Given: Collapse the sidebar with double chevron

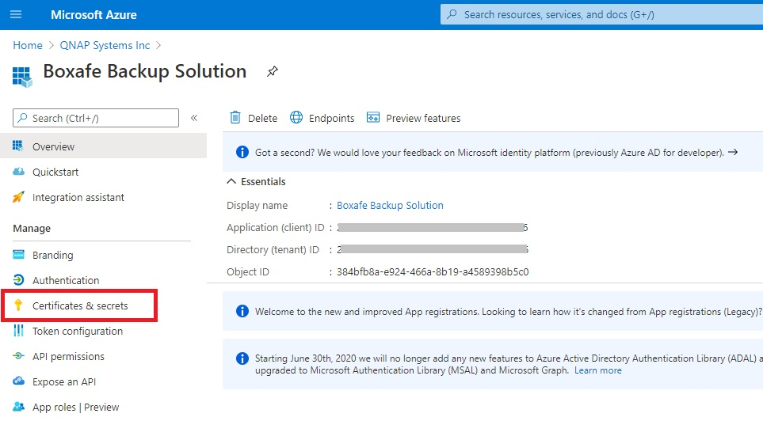Looking at the screenshot, I should coord(194,118).
